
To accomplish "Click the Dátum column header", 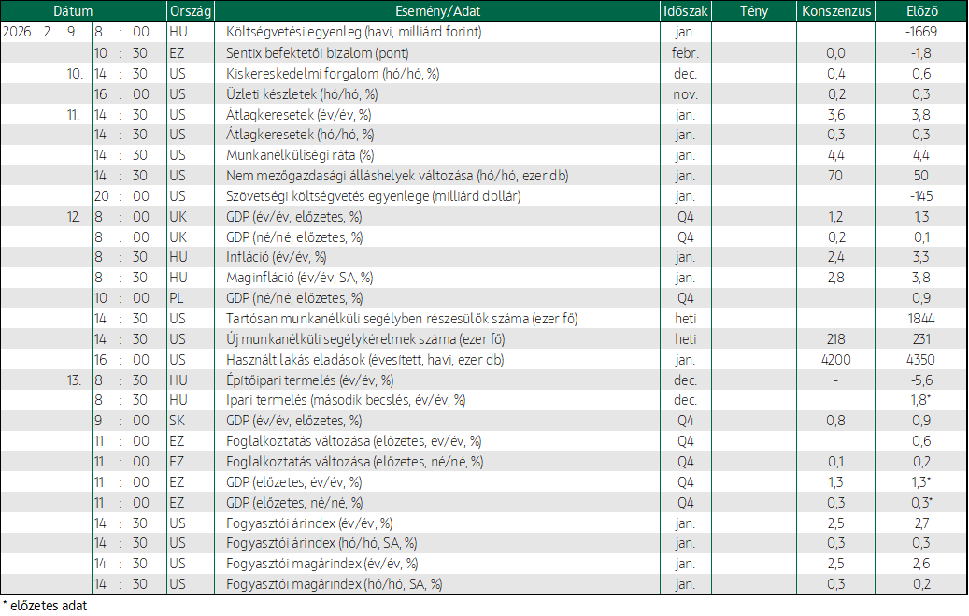I will coord(73,11).
